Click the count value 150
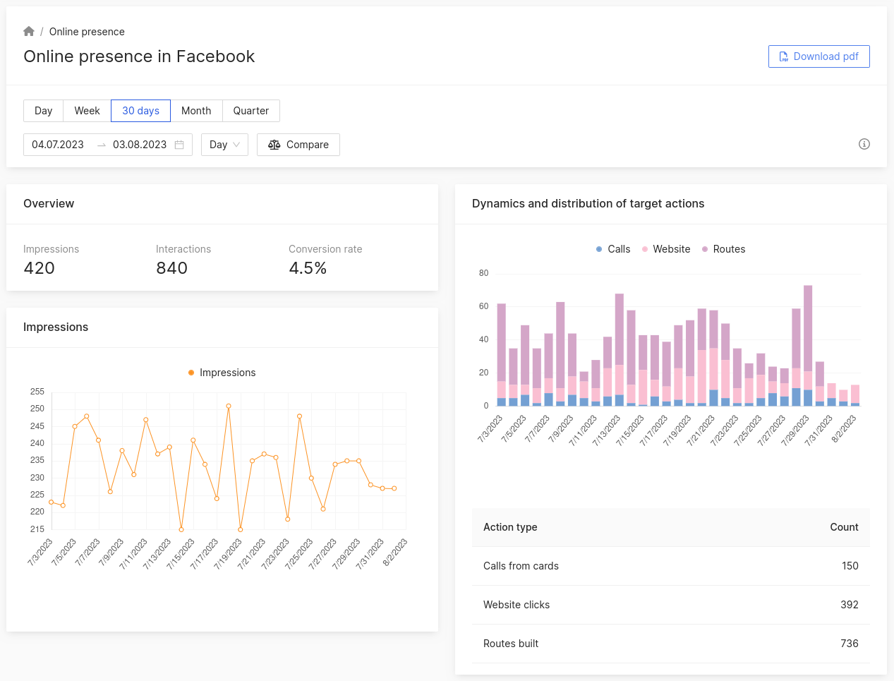The width and height of the screenshot is (894, 681). [850, 566]
